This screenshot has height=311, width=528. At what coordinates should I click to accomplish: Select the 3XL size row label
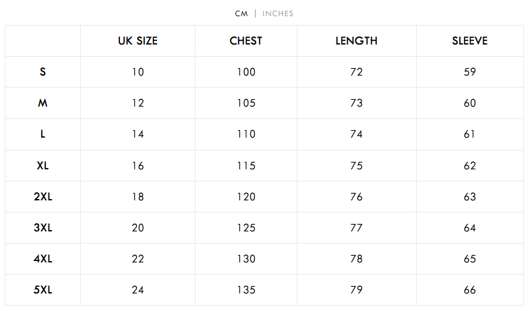click(43, 228)
